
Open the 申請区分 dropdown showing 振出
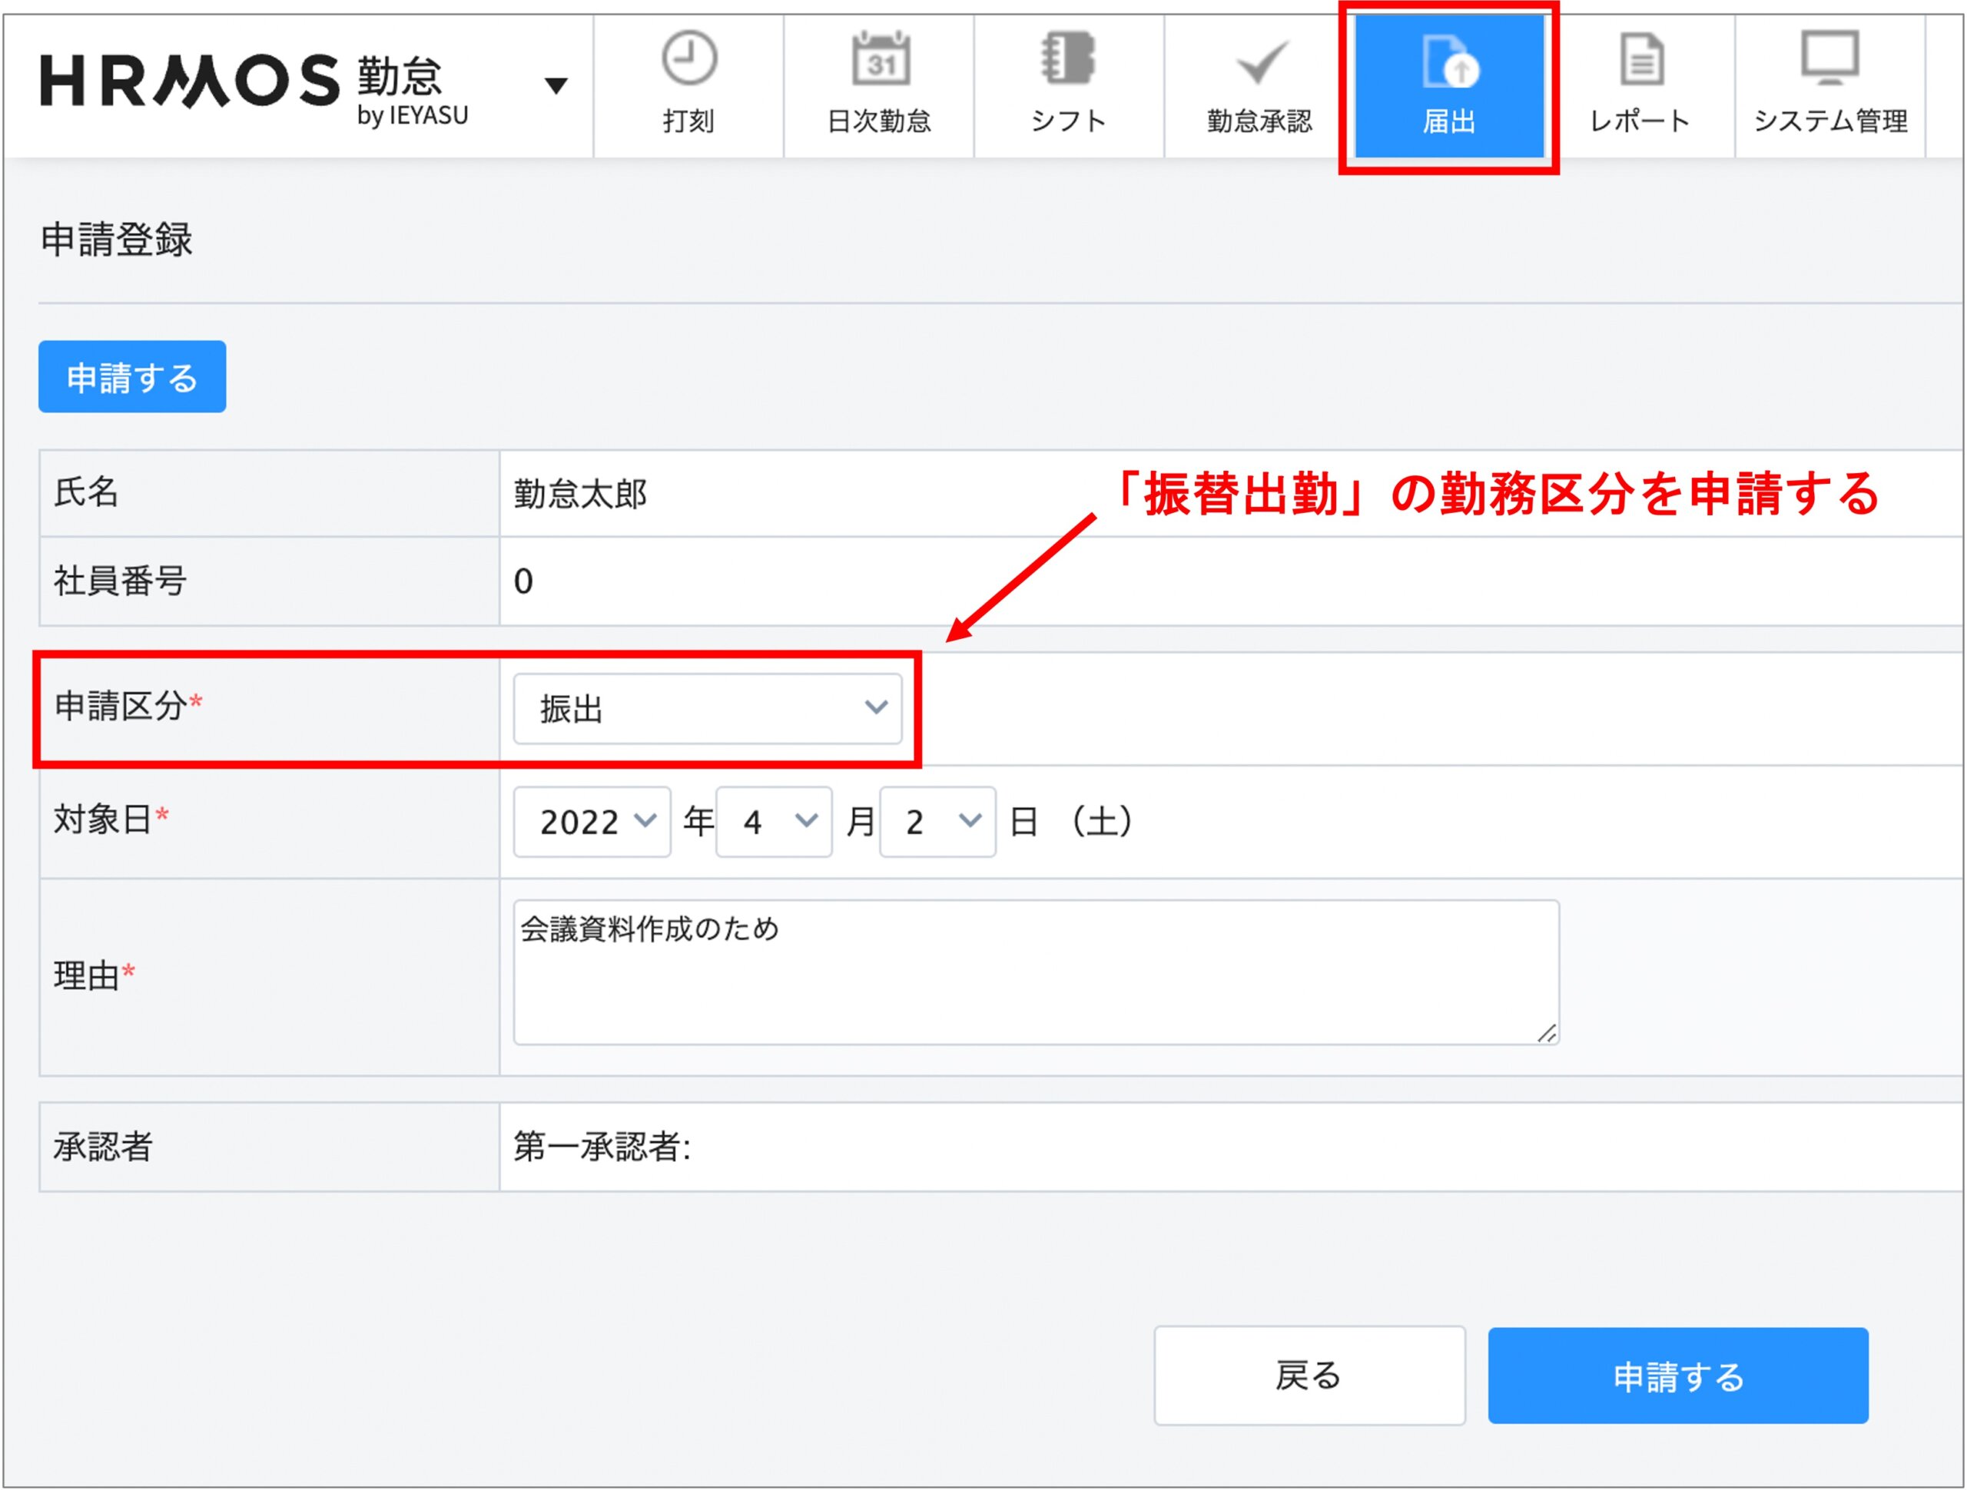[707, 709]
